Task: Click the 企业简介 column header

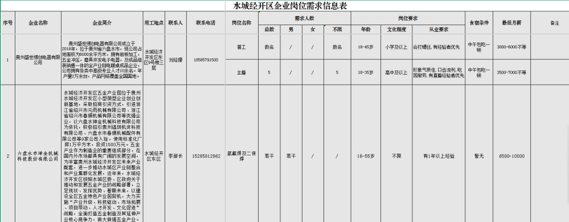Action: point(103,23)
